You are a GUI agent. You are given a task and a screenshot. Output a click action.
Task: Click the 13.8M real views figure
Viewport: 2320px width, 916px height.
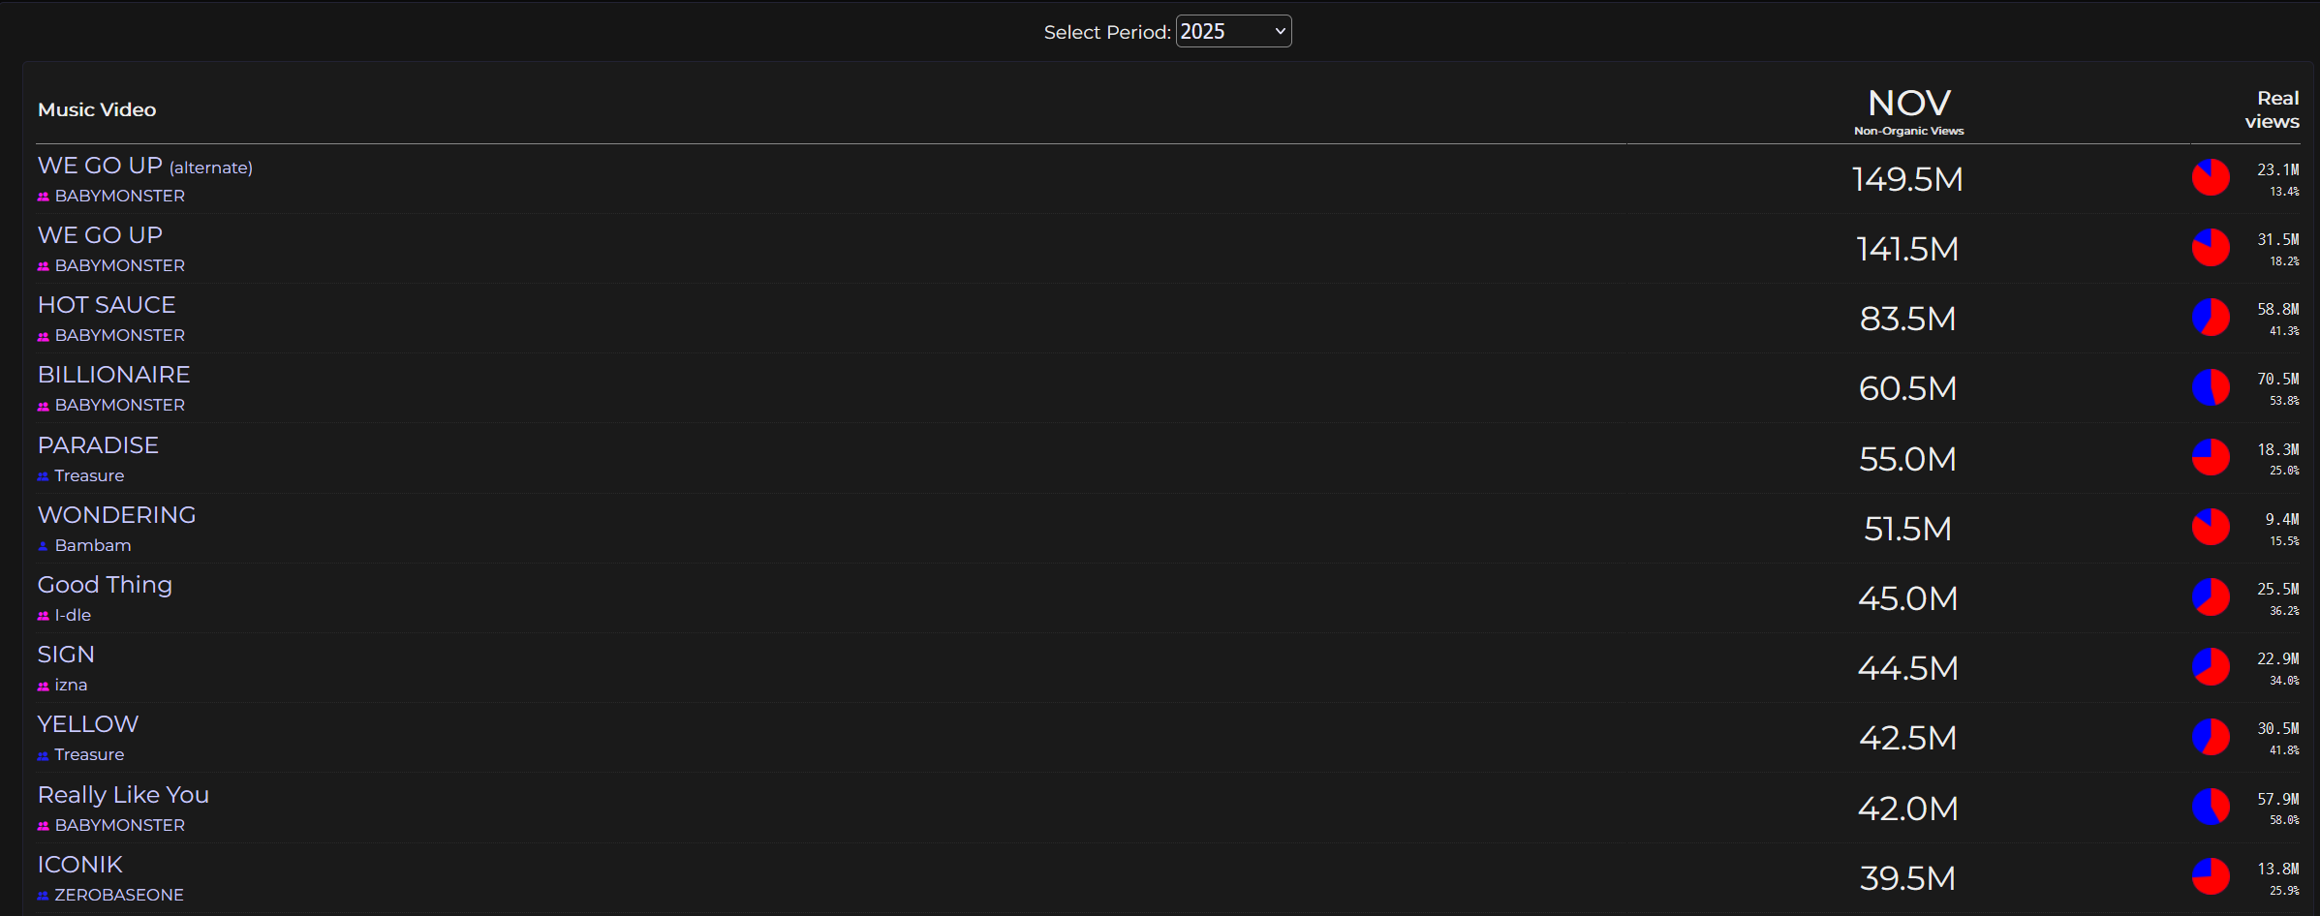pos(2278,869)
